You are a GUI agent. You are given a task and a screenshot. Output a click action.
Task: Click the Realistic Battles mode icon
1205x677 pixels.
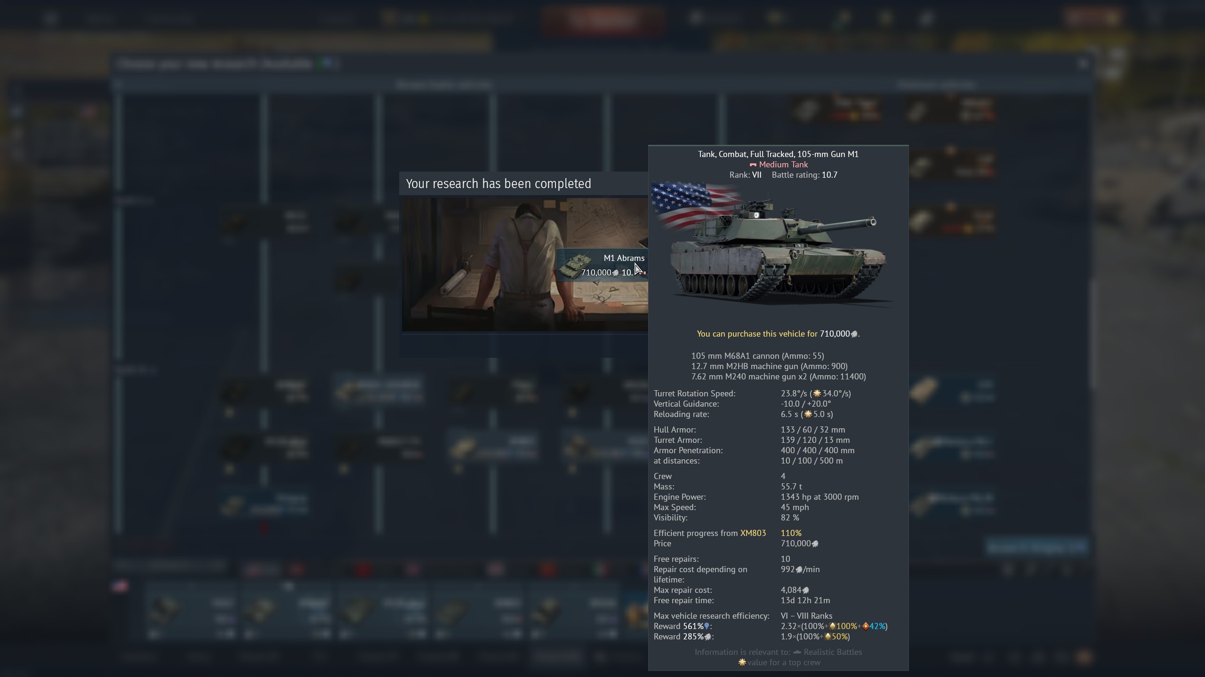tap(797, 652)
